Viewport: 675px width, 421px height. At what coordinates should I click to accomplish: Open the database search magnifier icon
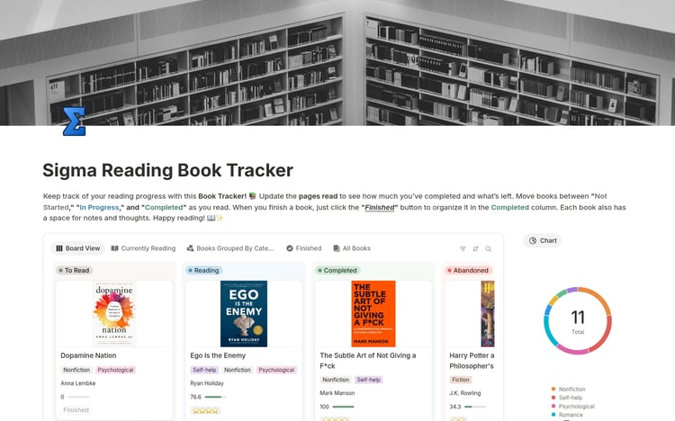[488, 248]
